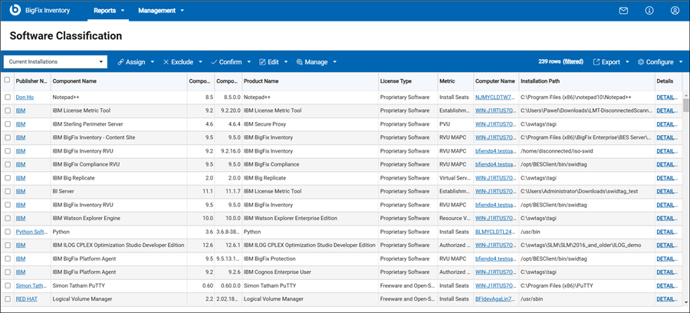Expand the Exclude dropdown arrow

click(201, 62)
